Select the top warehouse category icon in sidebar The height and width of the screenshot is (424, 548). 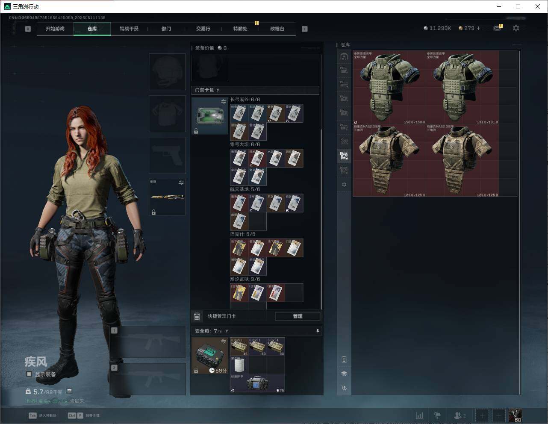click(x=344, y=56)
